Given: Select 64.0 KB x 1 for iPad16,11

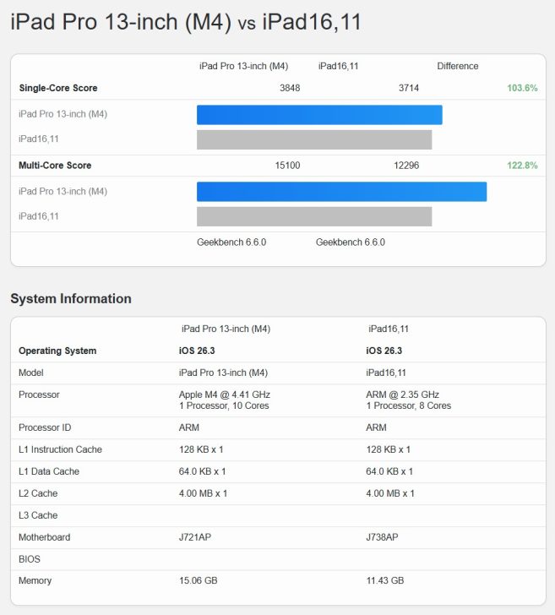Looking at the screenshot, I should 389,471.
